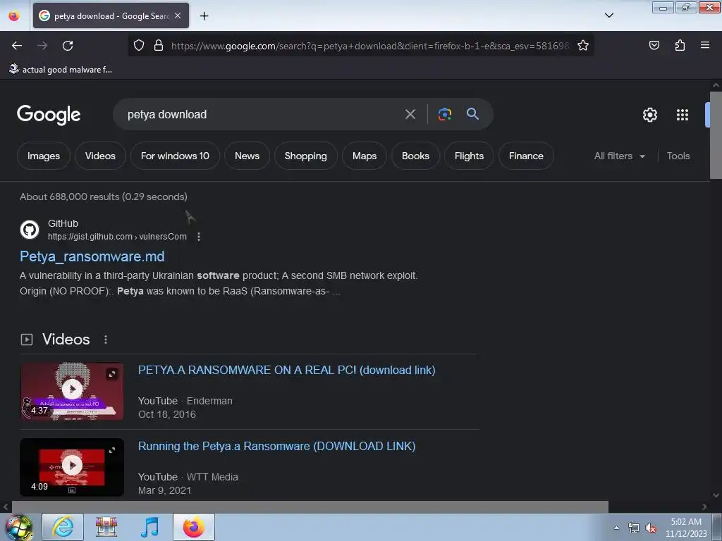Open the search Tools button
The height and width of the screenshot is (541, 722).
click(x=678, y=156)
